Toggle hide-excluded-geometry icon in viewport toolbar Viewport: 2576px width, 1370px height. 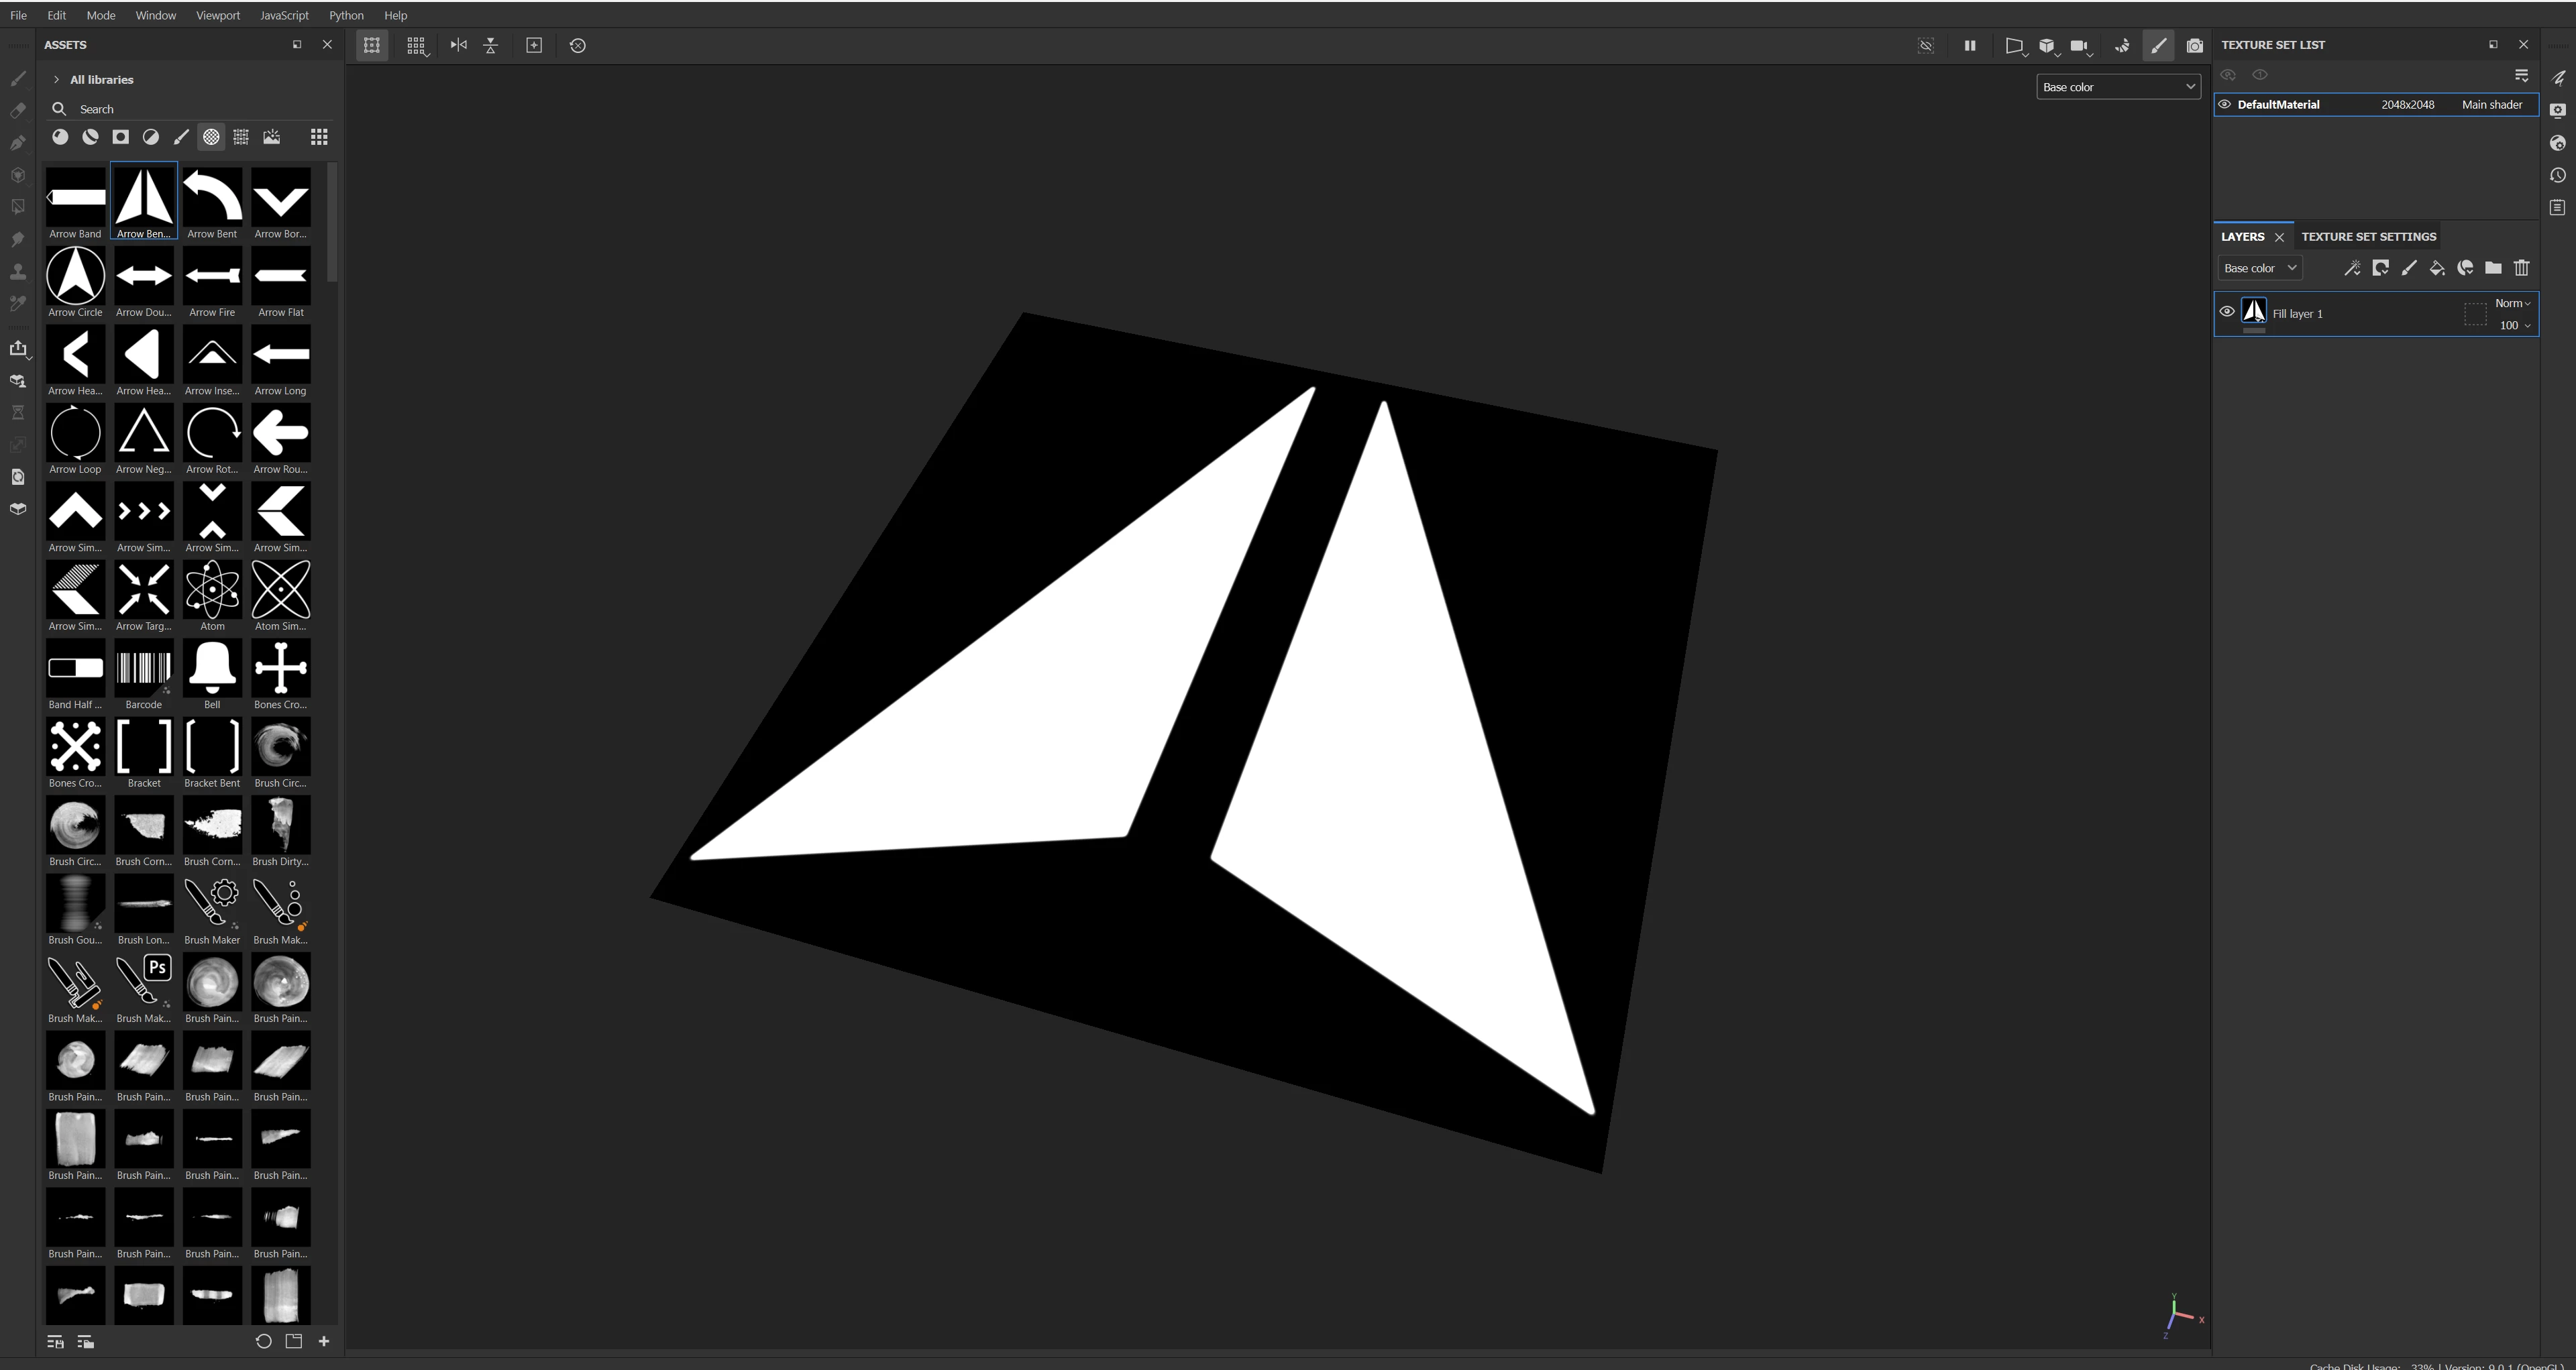tap(1926, 46)
